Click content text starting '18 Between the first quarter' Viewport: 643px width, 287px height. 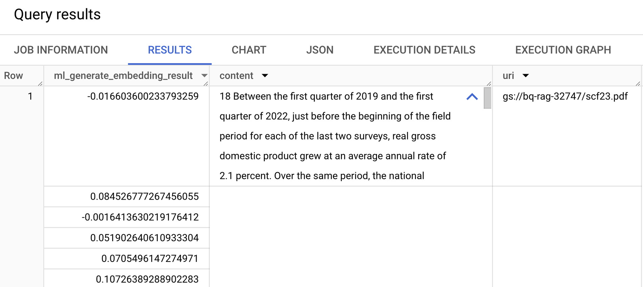click(x=335, y=136)
